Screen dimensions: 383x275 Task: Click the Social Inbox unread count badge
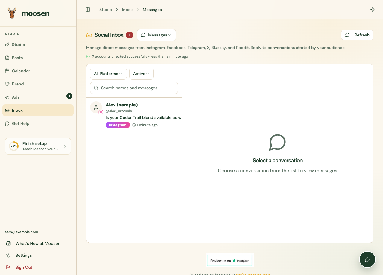(x=130, y=35)
